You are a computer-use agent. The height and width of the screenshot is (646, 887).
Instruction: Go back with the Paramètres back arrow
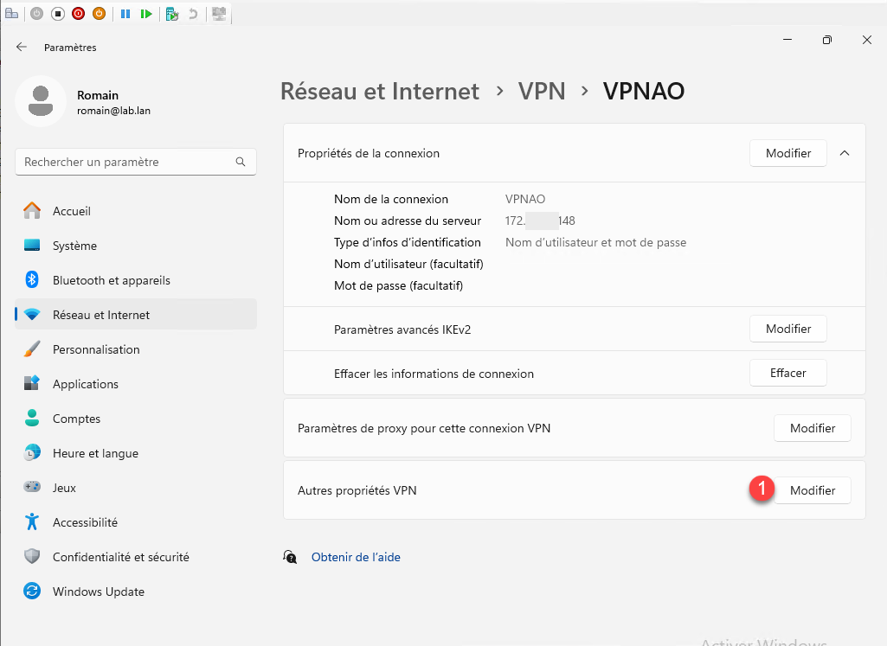point(22,47)
